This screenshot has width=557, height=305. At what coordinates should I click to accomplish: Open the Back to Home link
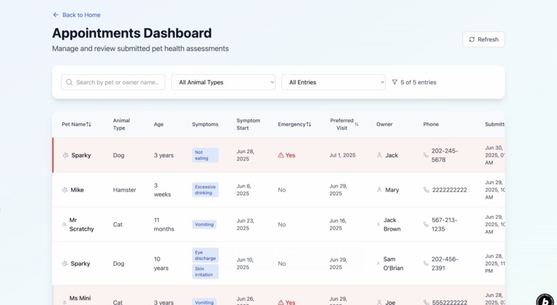[x=77, y=15]
